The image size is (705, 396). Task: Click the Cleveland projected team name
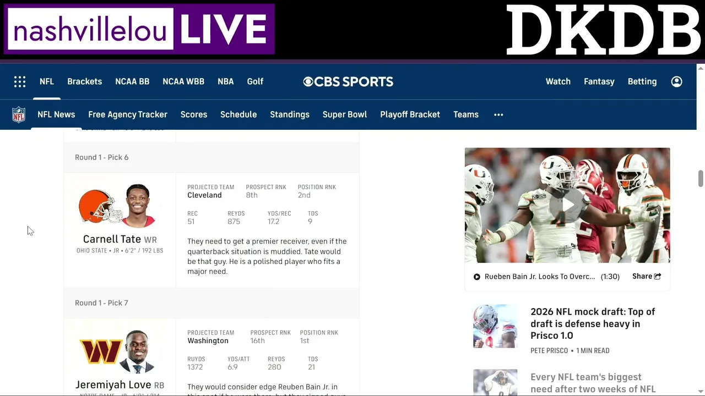pyautogui.click(x=204, y=195)
